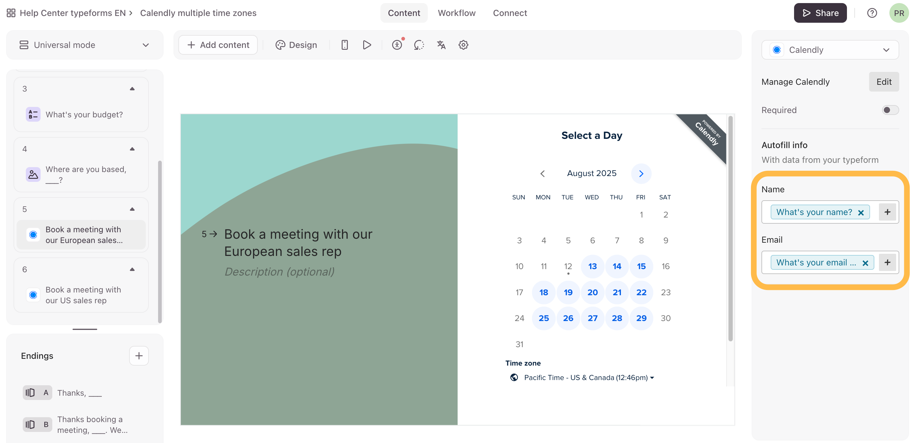Select August 20 in the calendar
This screenshot has width=914, height=443.
(592, 292)
